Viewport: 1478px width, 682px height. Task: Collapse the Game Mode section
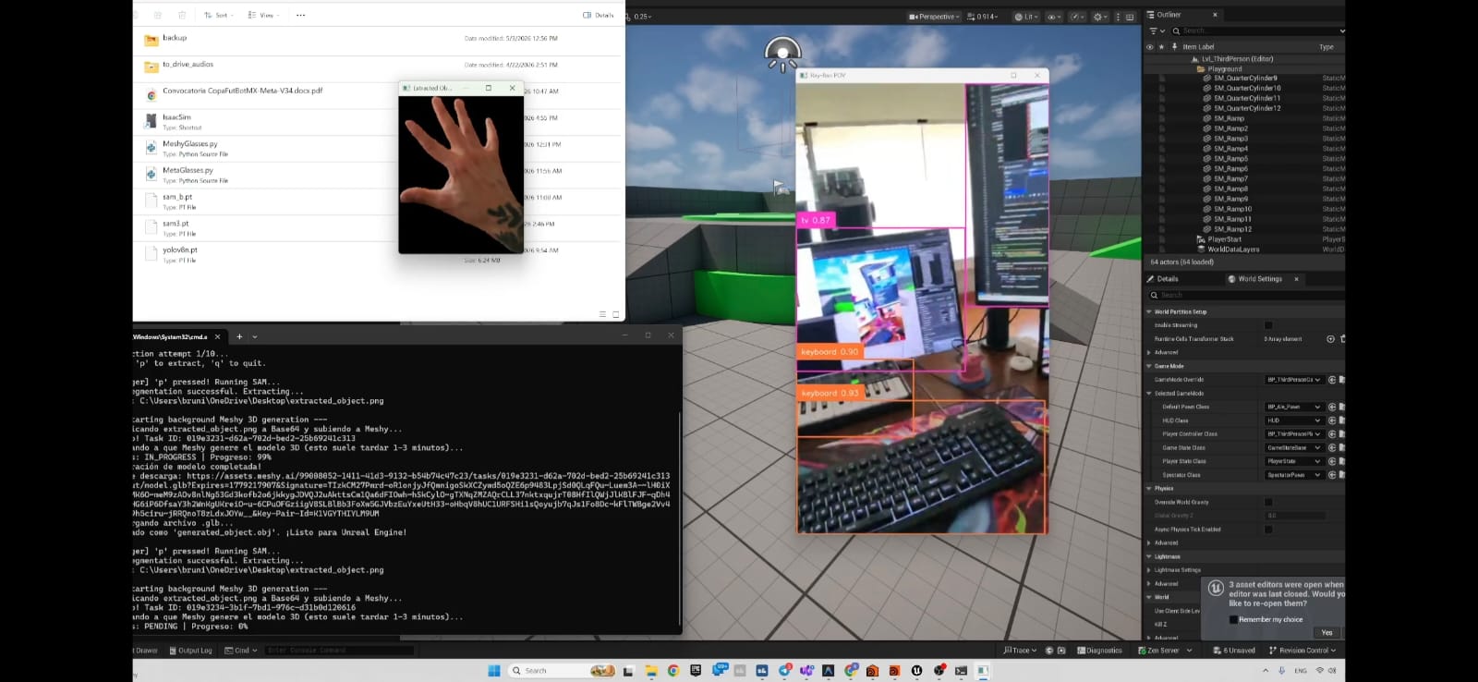click(1149, 366)
